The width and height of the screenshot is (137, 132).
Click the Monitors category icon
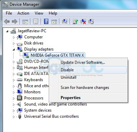[x=20, y=92]
